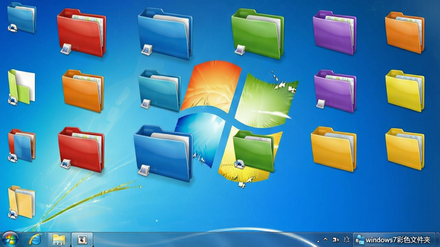Open the amber folder below the purple folders
The width and height of the screenshot is (440, 247).
coord(333,149)
